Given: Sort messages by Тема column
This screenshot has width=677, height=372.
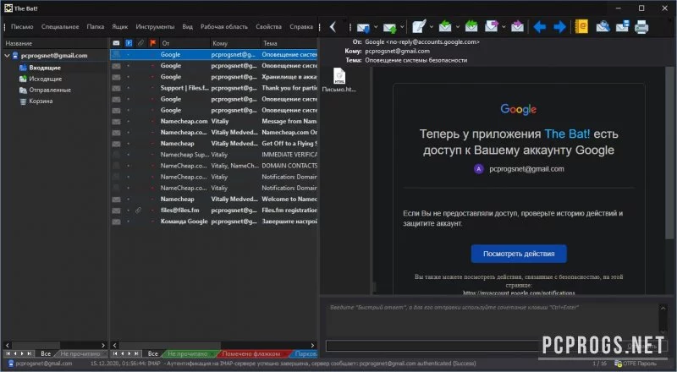Looking at the screenshot, I should click(289, 43).
